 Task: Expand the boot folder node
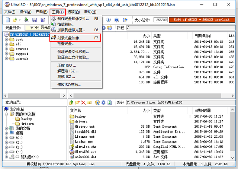(6, 39)
